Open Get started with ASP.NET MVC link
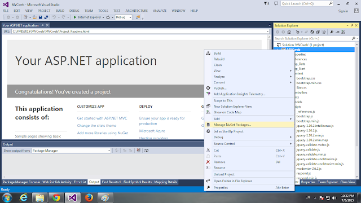Screen dimensions: 361x203 pyautogui.click(x=102, y=118)
